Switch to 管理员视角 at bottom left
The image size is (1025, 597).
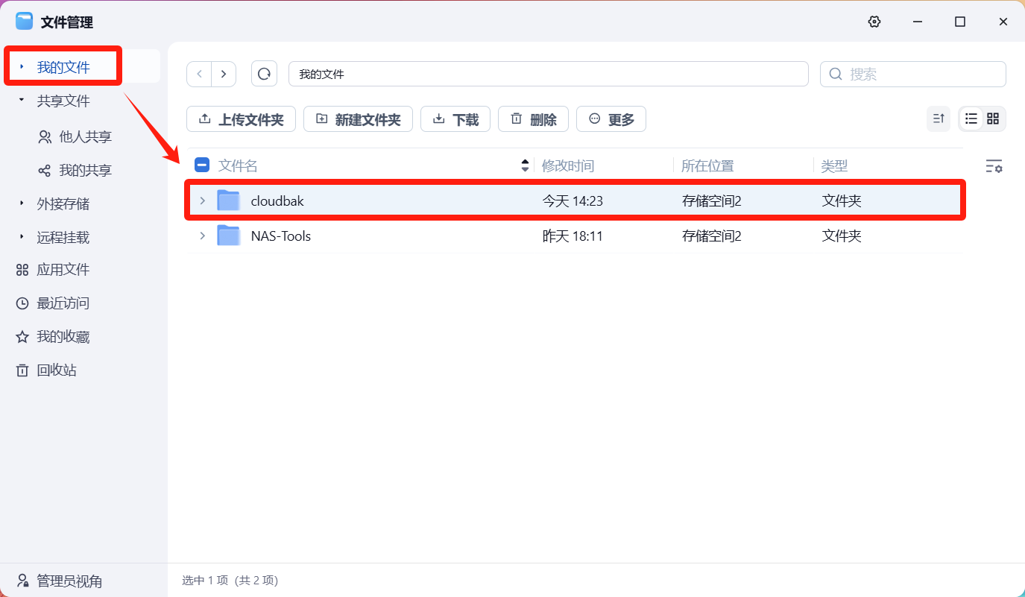coord(69,581)
